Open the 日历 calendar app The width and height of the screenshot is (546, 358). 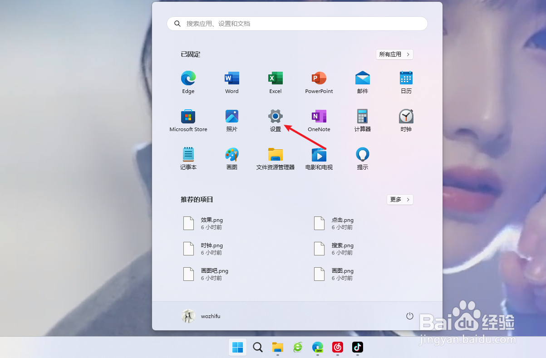coord(406,82)
